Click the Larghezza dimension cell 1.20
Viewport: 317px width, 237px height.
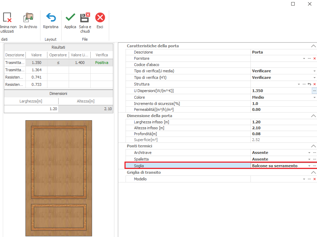pyautogui.click(x=31, y=109)
